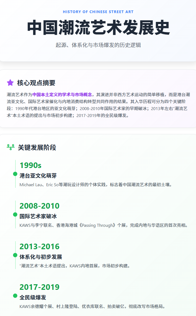Click the purple star icon beside 核心观点摘要
Screen dimensions: 196x316
[10, 83]
